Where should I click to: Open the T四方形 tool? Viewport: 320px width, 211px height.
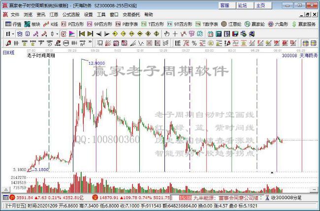[x=153, y=24]
